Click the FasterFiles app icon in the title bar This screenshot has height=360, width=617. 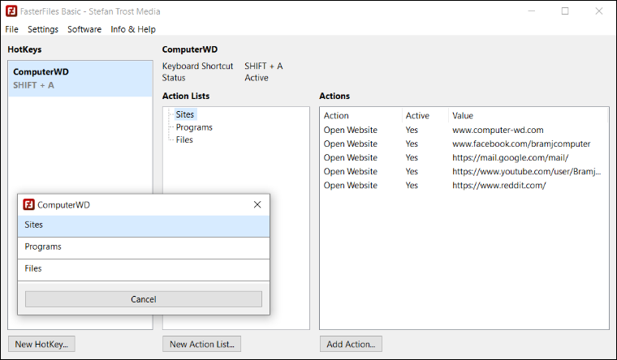[x=11, y=11]
